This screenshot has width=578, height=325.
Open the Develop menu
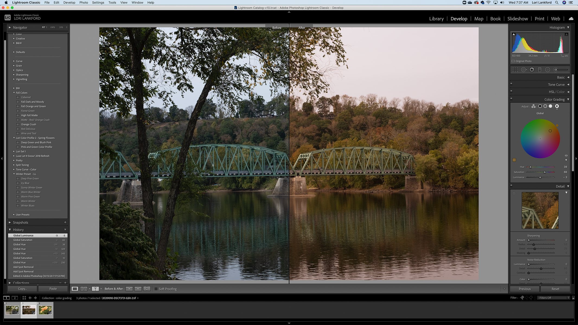pos(69,2)
